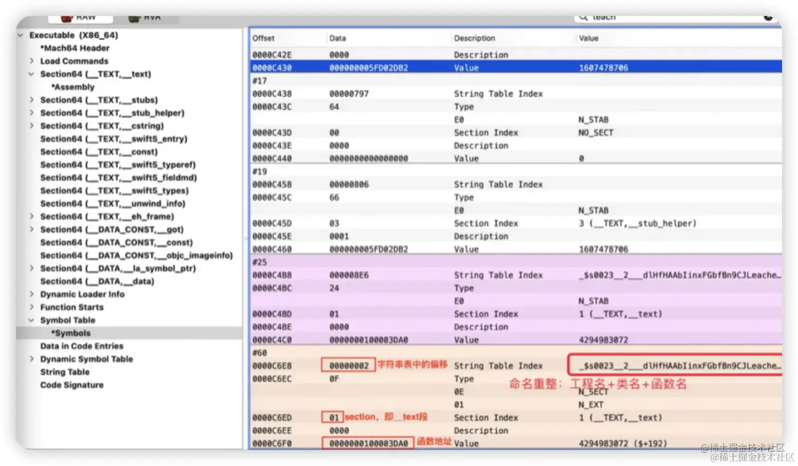Click value 4294983072 ($+192)
Image resolution: width=798 pixels, height=466 pixels.
623,443
